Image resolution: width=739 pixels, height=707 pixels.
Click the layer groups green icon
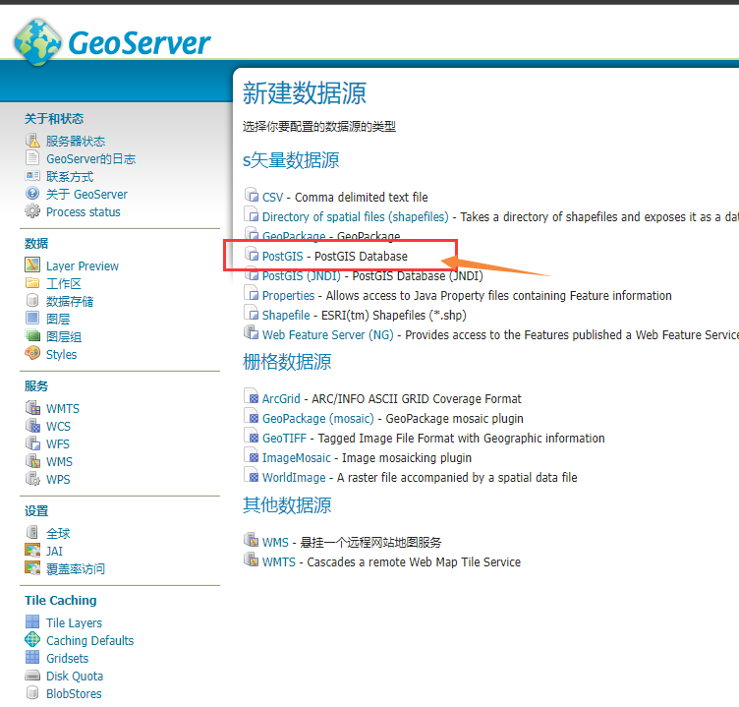click(x=32, y=336)
